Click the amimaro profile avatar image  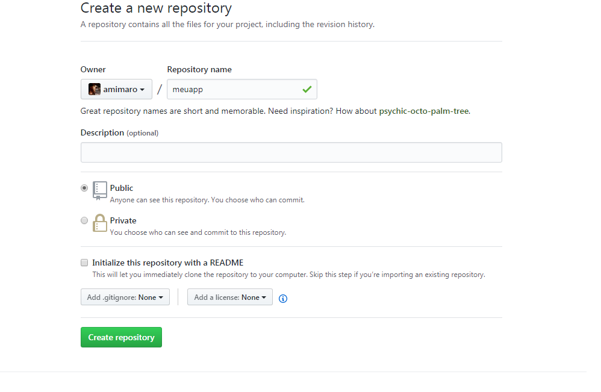tap(94, 89)
